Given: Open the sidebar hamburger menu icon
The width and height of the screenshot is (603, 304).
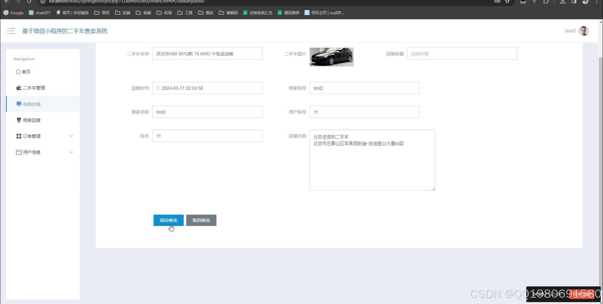Looking at the screenshot, I should [11, 31].
